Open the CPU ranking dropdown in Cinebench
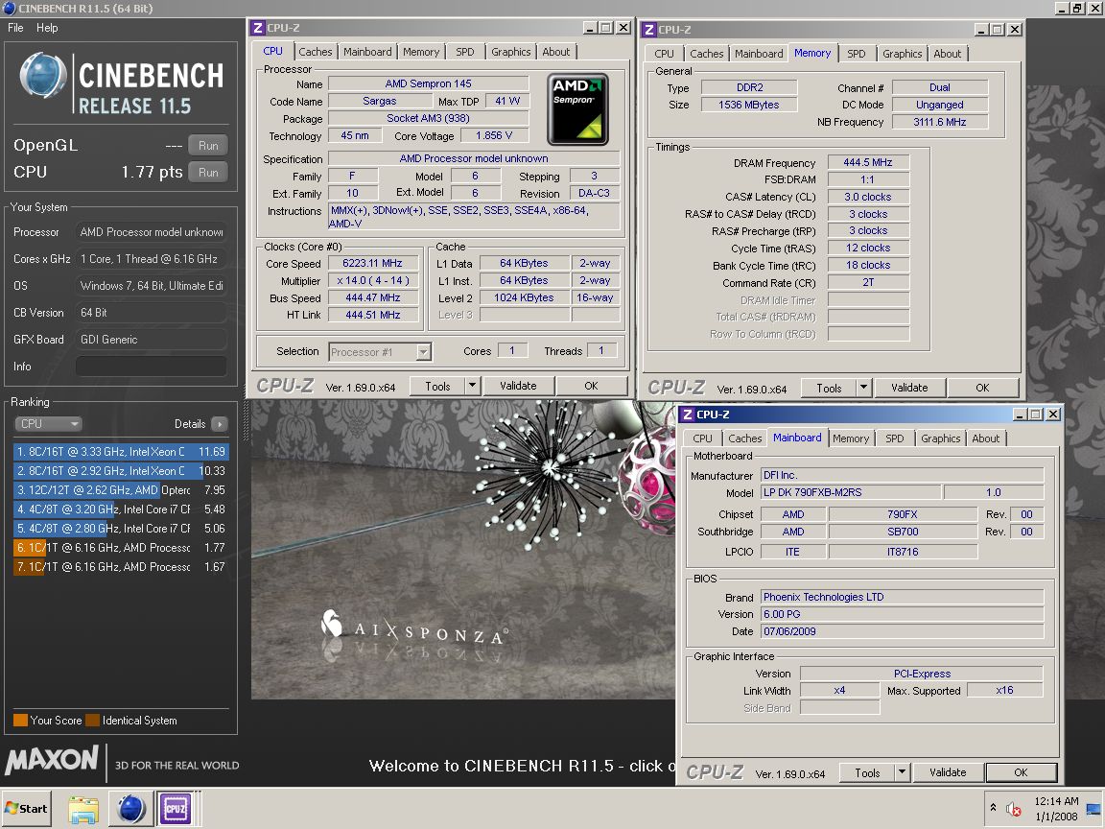The height and width of the screenshot is (829, 1105). click(48, 424)
